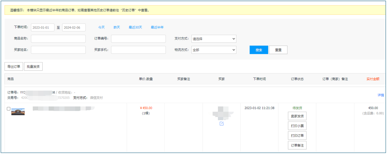Image resolution: width=387 pixels, height=154 pixels.
Task: Click the 导出订单 button
Action: 14,66
